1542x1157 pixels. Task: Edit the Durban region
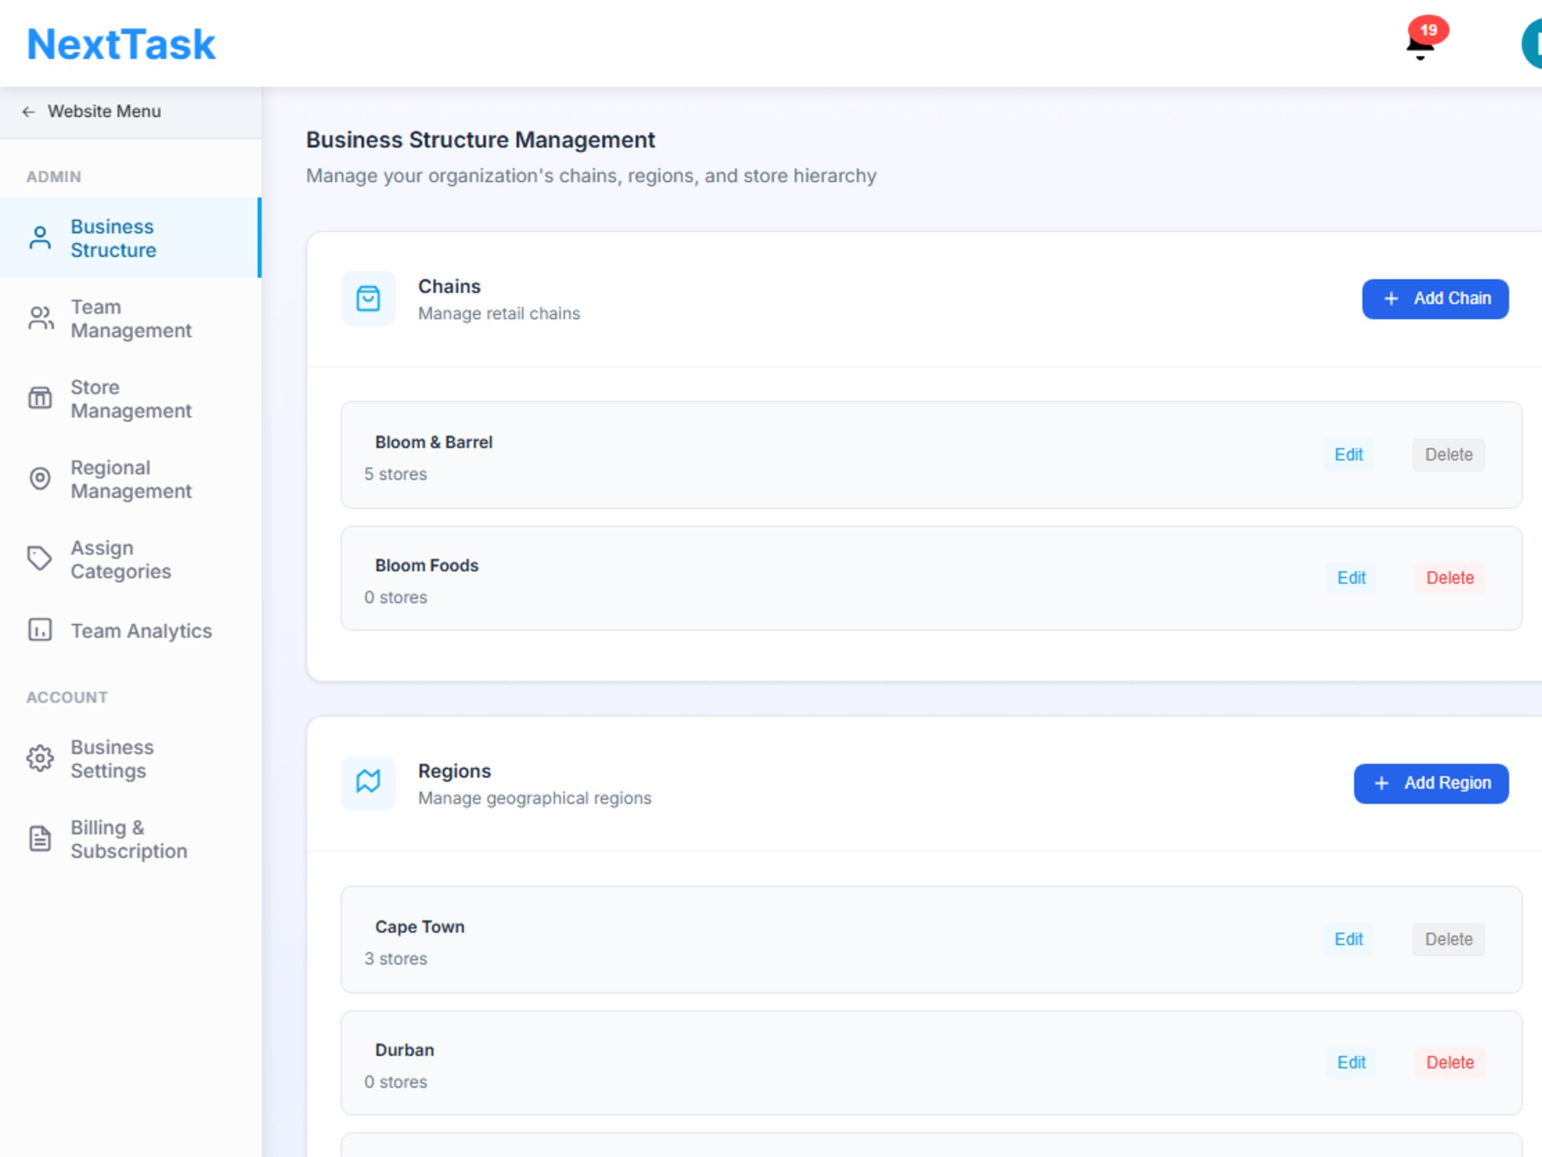pyautogui.click(x=1351, y=1062)
